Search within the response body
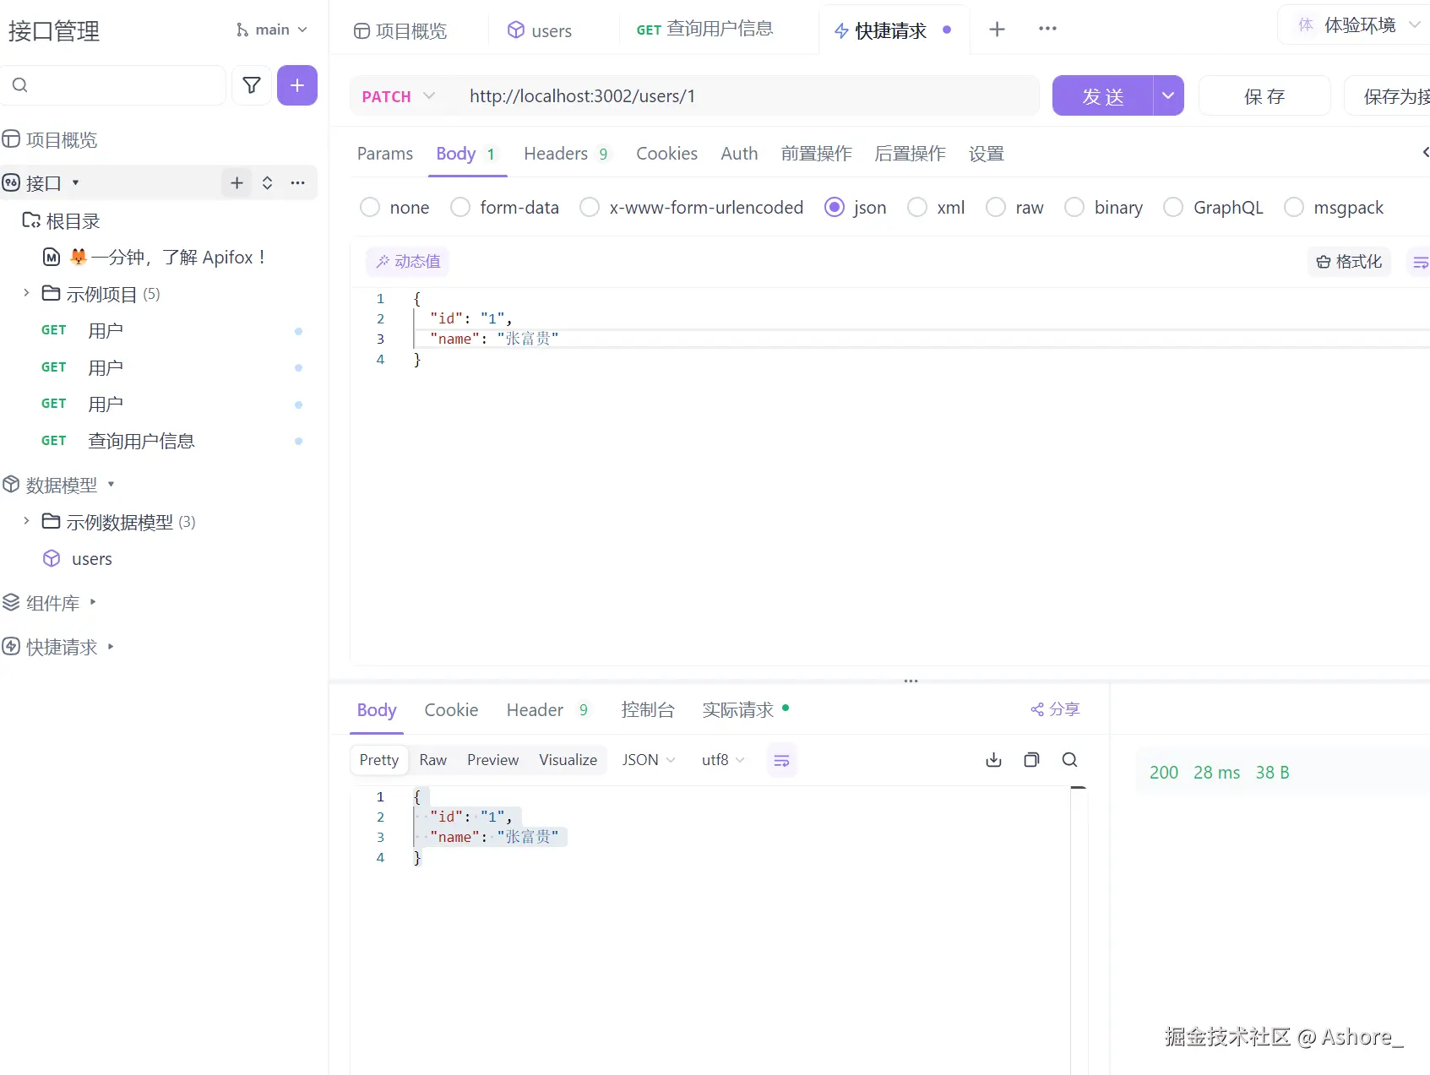 pos(1069,760)
